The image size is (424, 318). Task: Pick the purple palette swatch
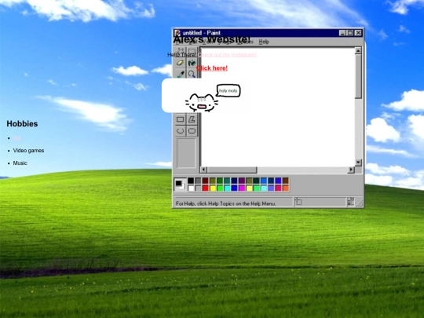click(x=242, y=181)
